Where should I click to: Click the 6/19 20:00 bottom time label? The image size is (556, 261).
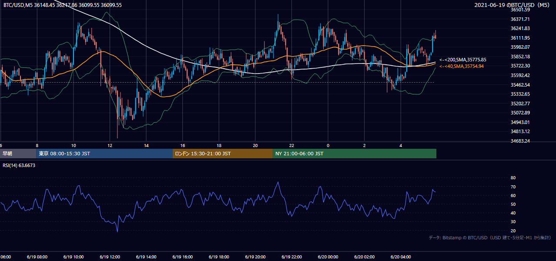click(x=255, y=257)
